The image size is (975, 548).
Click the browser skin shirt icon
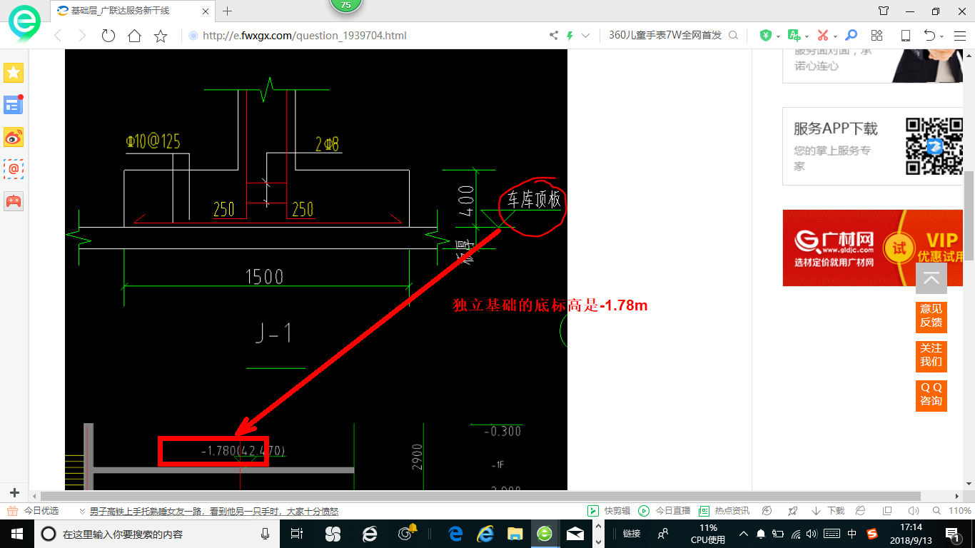click(x=884, y=11)
